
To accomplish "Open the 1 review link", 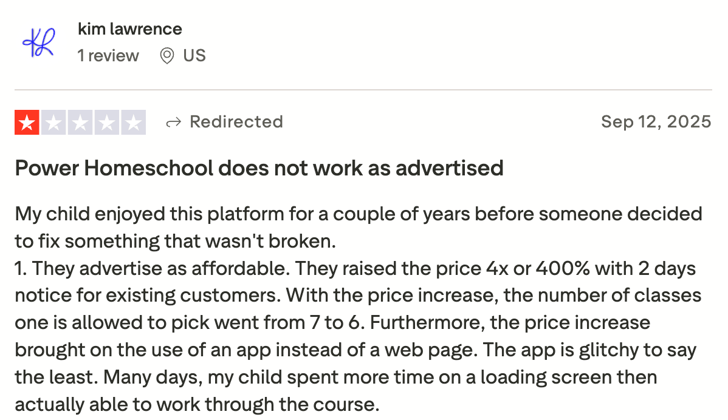I will click(x=108, y=55).
